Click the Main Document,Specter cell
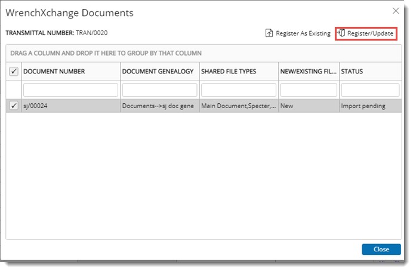 [x=239, y=106]
